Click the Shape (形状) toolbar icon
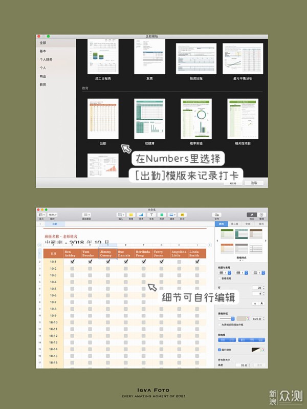Screen dimensions: 307x409 (x=162, y=214)
